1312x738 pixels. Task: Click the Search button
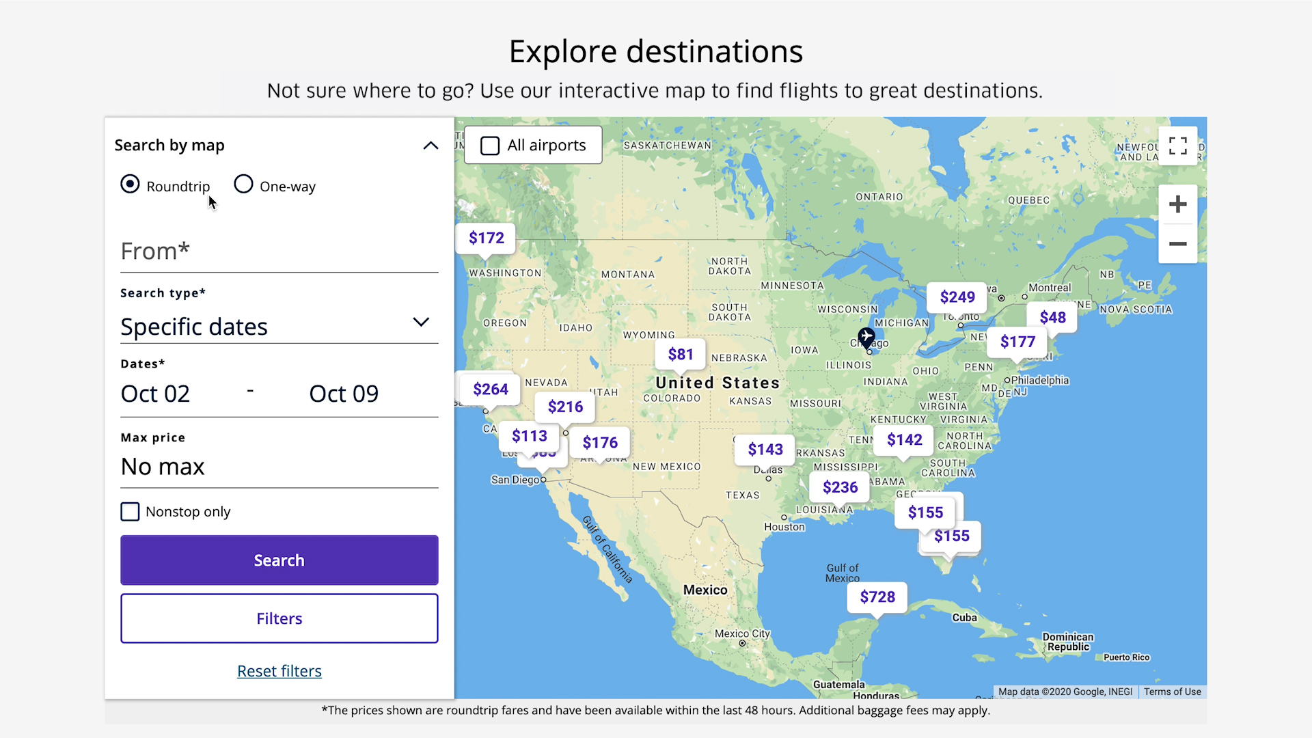(279, 560)
